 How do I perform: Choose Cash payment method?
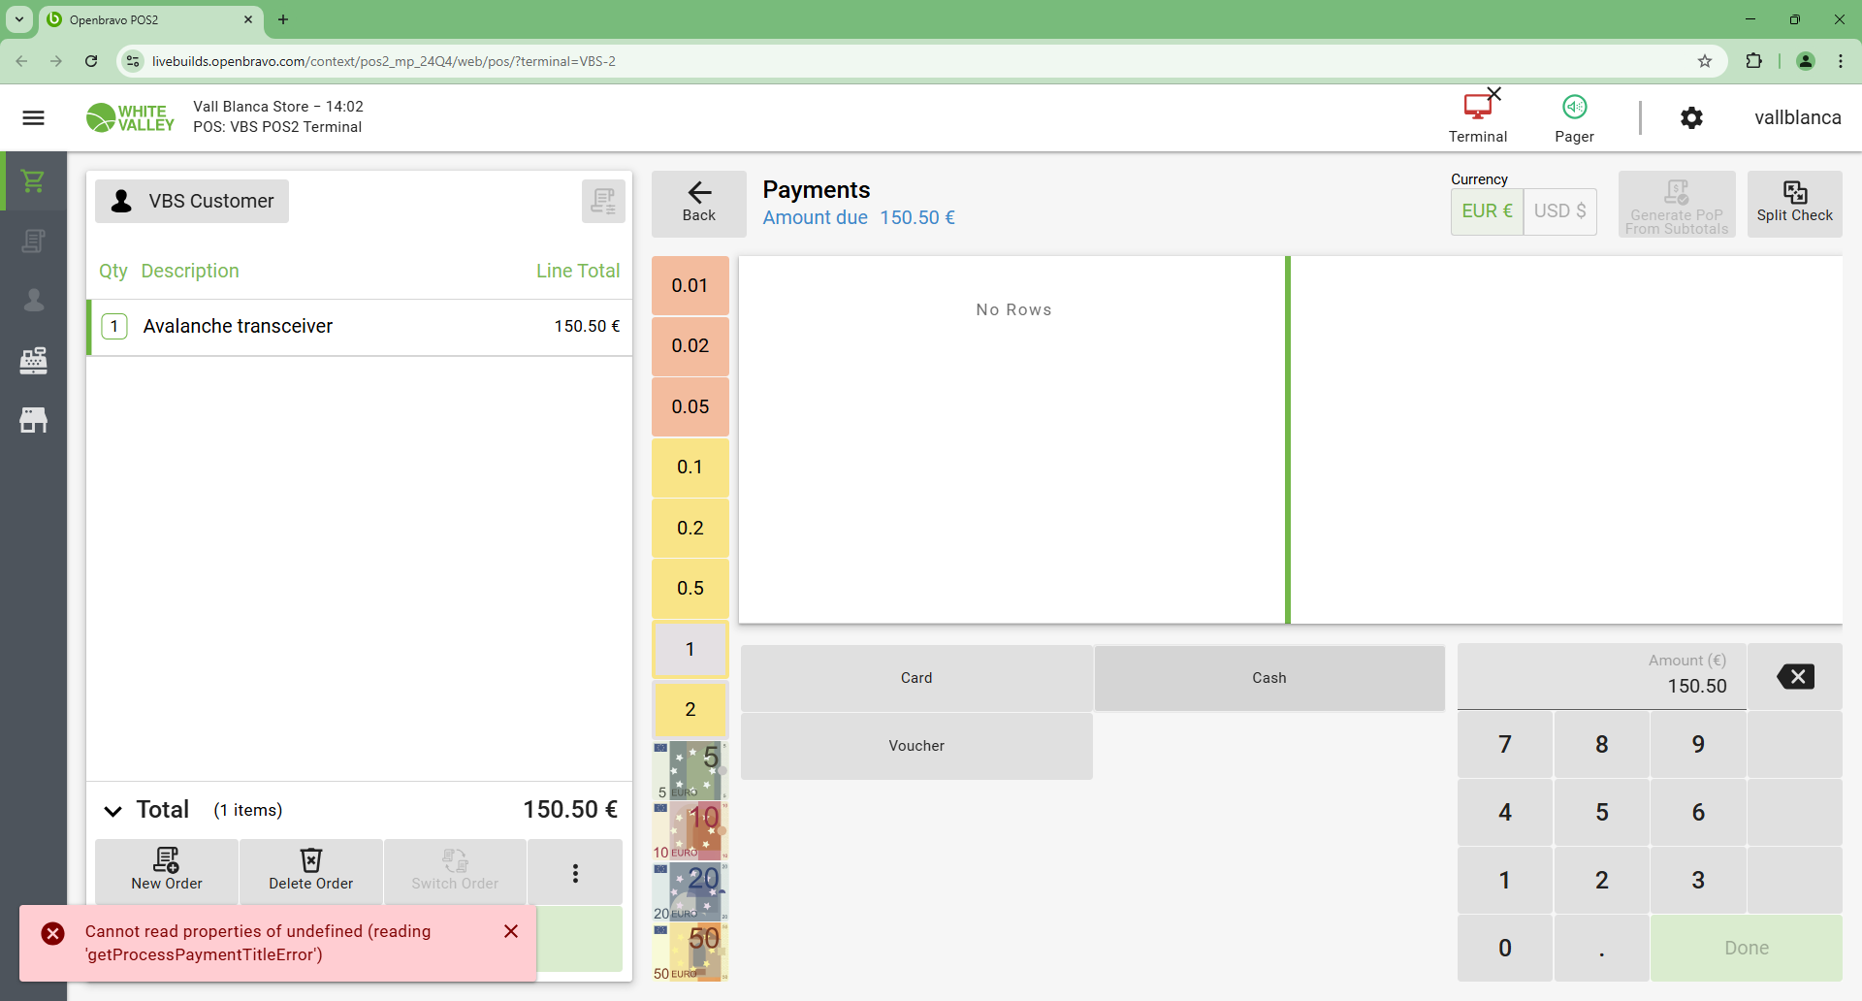pyautogui.click(x=1268, y=678)
